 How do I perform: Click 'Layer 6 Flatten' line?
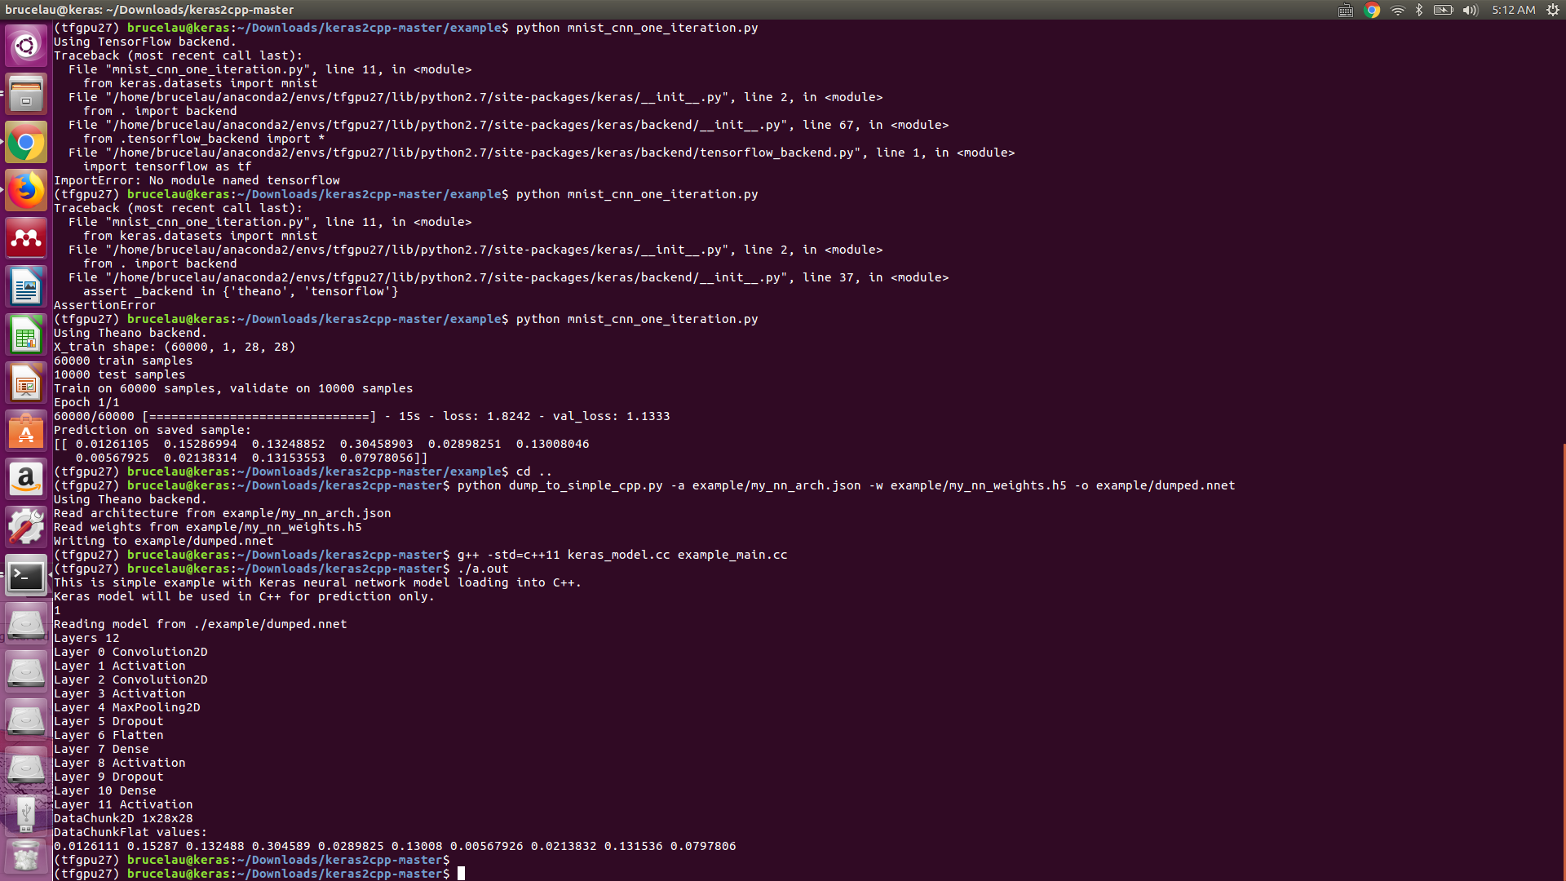point(108,735)
